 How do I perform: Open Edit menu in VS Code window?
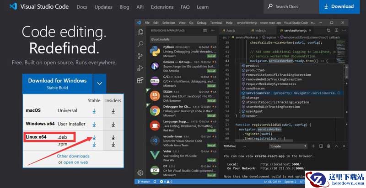pos(156,22)
